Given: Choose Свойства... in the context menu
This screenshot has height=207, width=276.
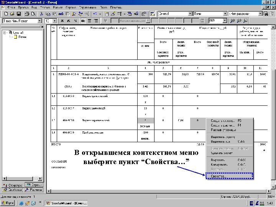Looking at the screenshot, I should point(230,176).
